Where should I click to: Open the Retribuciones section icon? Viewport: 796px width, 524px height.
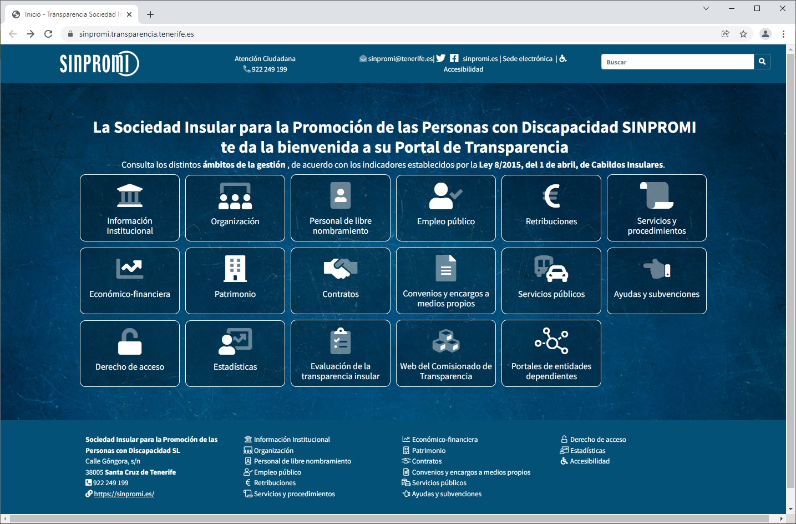(550, 195)
